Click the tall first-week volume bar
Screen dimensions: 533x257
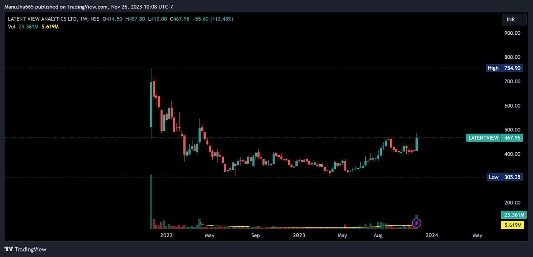click(x=151, y=202)
